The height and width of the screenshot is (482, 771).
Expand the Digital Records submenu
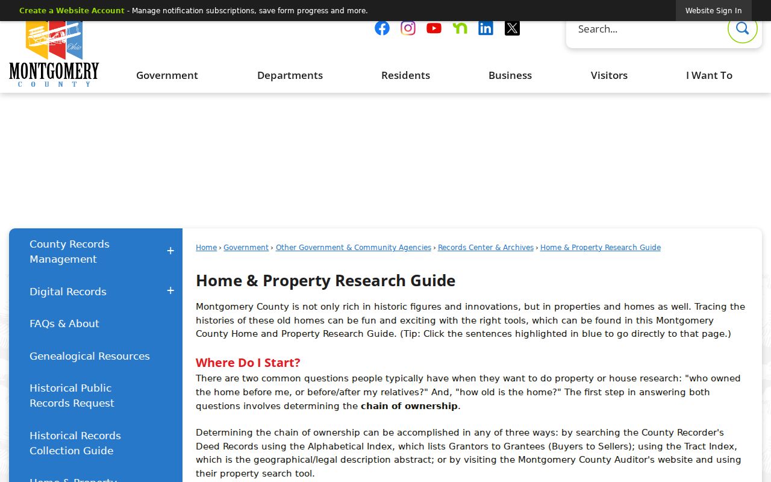pos(170,291)
